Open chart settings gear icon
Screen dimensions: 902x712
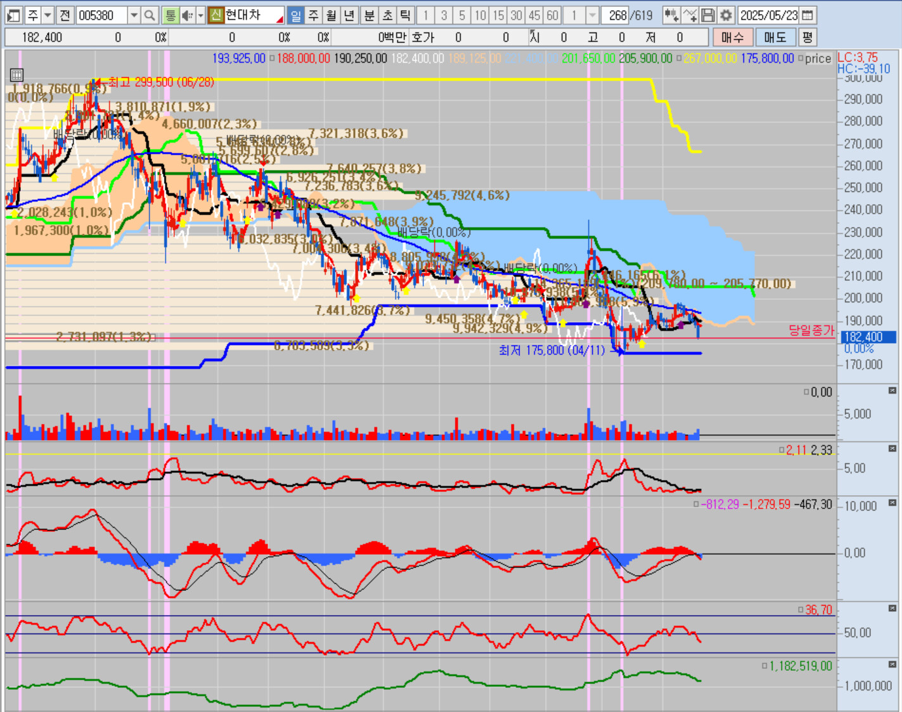726,15
